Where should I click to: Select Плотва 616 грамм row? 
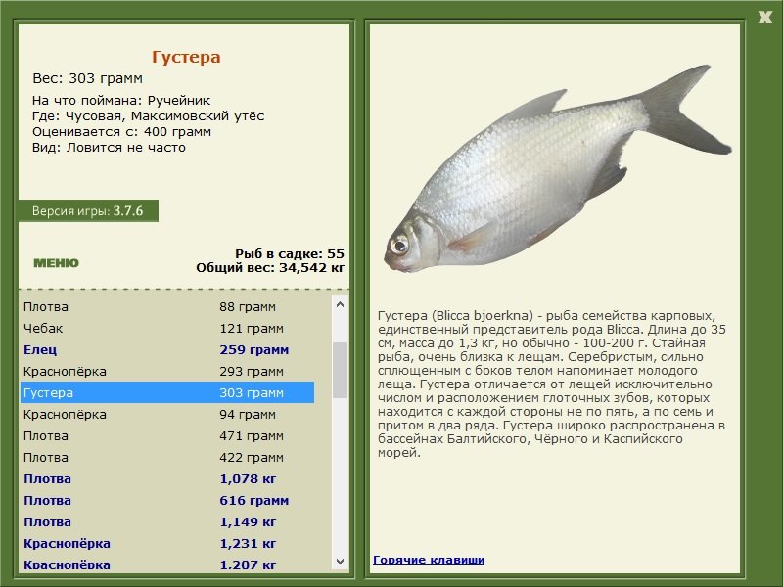tap(167, 500)
